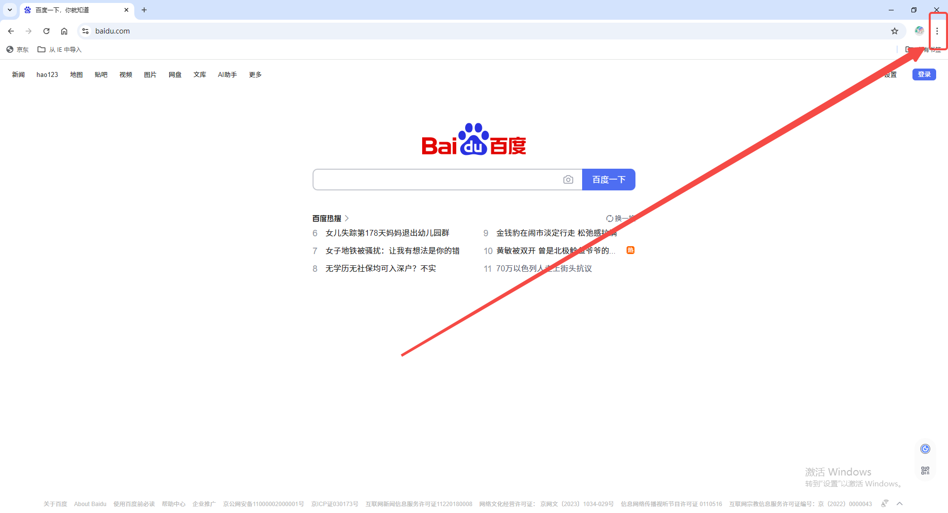948x513 pixels.
Task: Click the 百度一下 search button
Action: pyautogui.click(x=609, y=180)
